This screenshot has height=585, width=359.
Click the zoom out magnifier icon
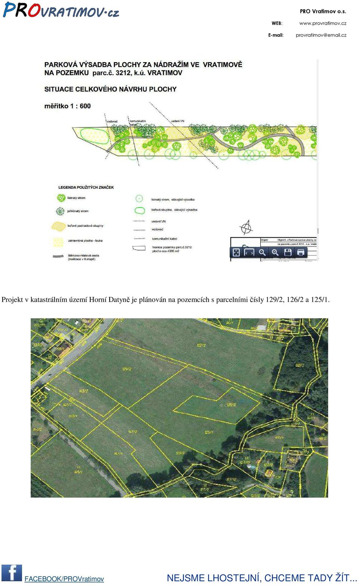262,252
